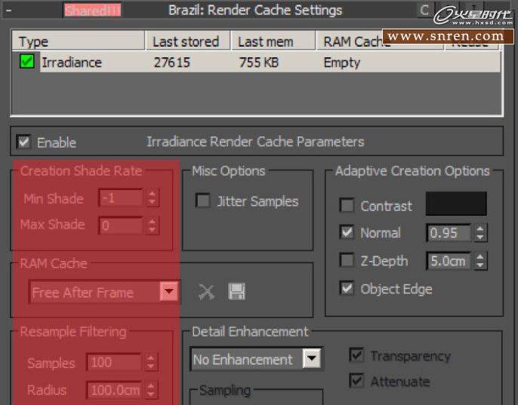
Task: Toggle the Attenuate checkbox
Action: point(356,381)
